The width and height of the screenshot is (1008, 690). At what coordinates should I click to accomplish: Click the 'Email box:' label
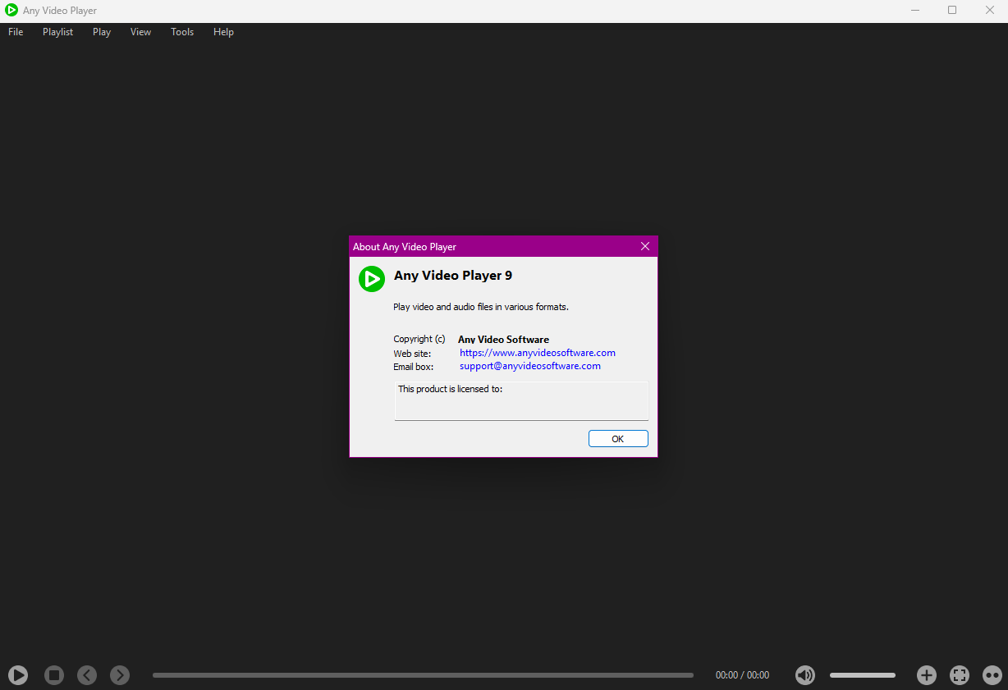pyautogui.click(x=414, y=367)
